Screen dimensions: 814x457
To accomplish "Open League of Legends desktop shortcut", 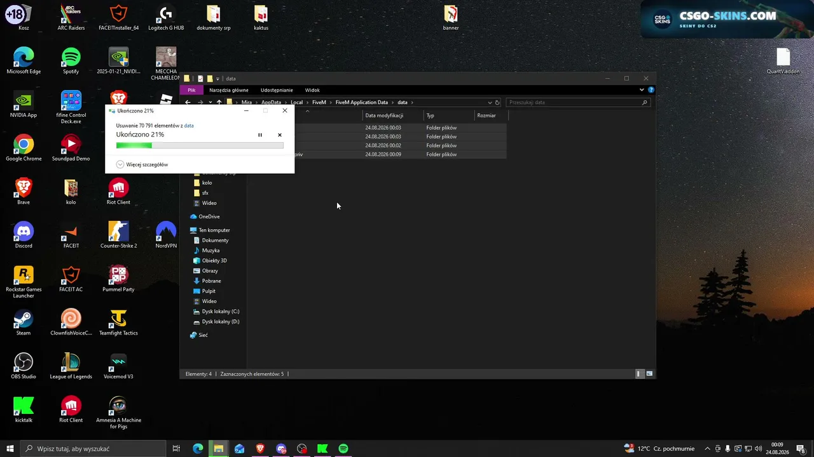I will click(71, 366).
